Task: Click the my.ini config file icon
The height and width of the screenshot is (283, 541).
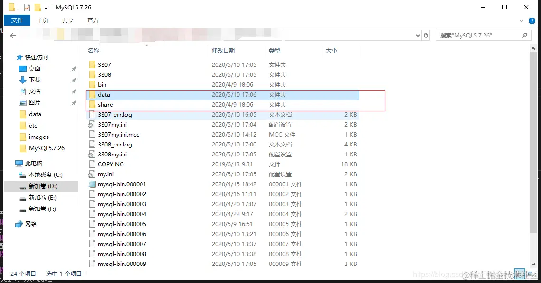Action: pyautogui.click(x=92, y=174)
